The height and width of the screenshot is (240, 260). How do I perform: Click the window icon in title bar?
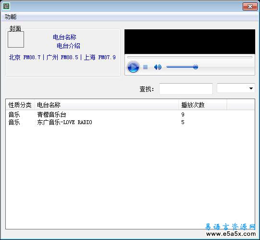click(6, 6)
